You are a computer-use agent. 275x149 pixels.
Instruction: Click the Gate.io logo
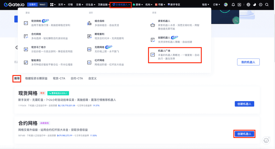pyautogui.click(x=15, y=5)
